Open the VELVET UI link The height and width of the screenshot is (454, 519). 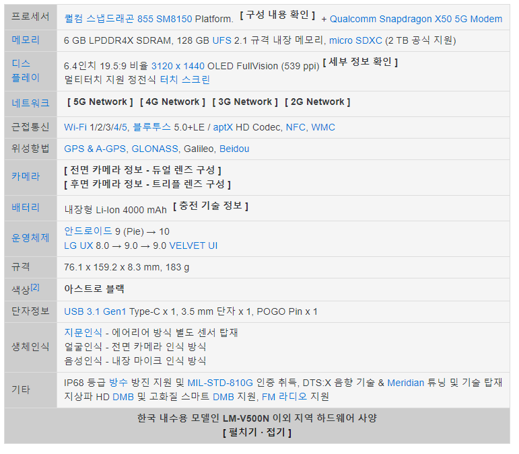pos(193,245)
